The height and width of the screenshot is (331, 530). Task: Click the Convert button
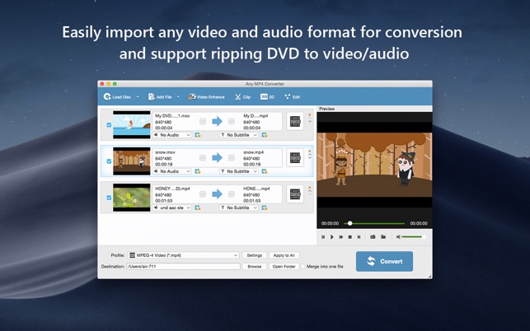[x=384, y=261]
